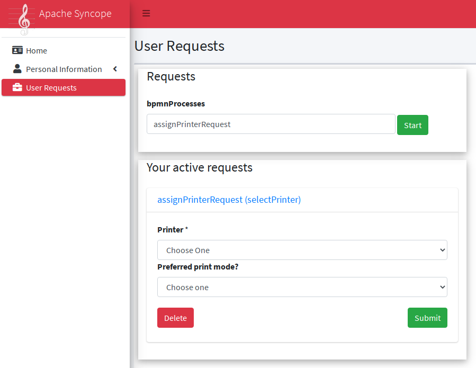The width and height of the screenshot is (476, 368).
Task: Click the hamburger menu icon in the top bar
Action: click(x=146, y=13)
